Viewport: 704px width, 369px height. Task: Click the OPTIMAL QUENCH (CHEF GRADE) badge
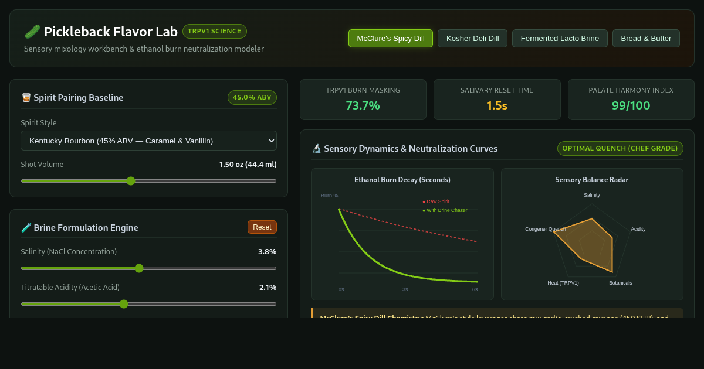(x=620, y=148)
